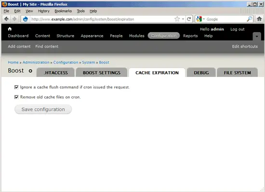Open People in admin toolbar

coord(116,36)
